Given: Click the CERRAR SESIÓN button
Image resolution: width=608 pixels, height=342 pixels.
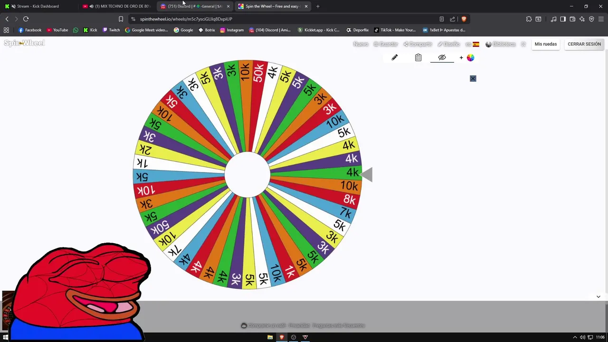Looking at the screenshot, I should coord(584,44).
